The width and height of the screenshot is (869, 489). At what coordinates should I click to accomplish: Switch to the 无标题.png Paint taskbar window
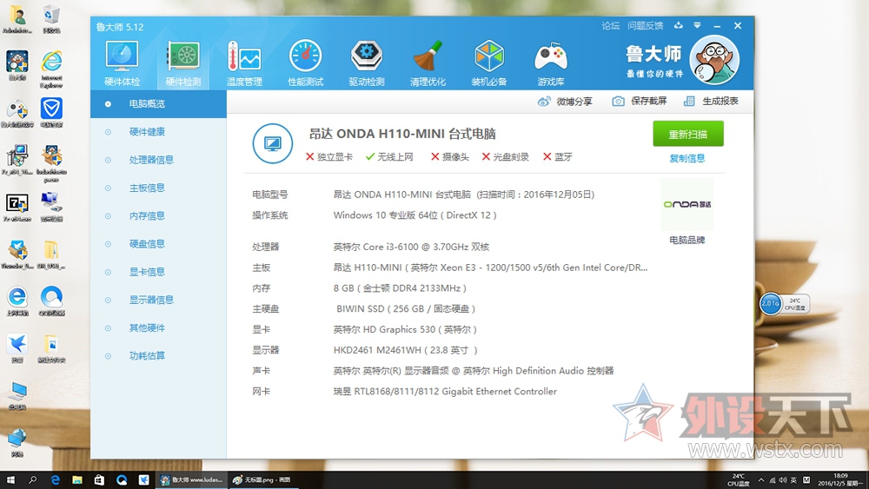pyautogui.click(x=262, y=479)
